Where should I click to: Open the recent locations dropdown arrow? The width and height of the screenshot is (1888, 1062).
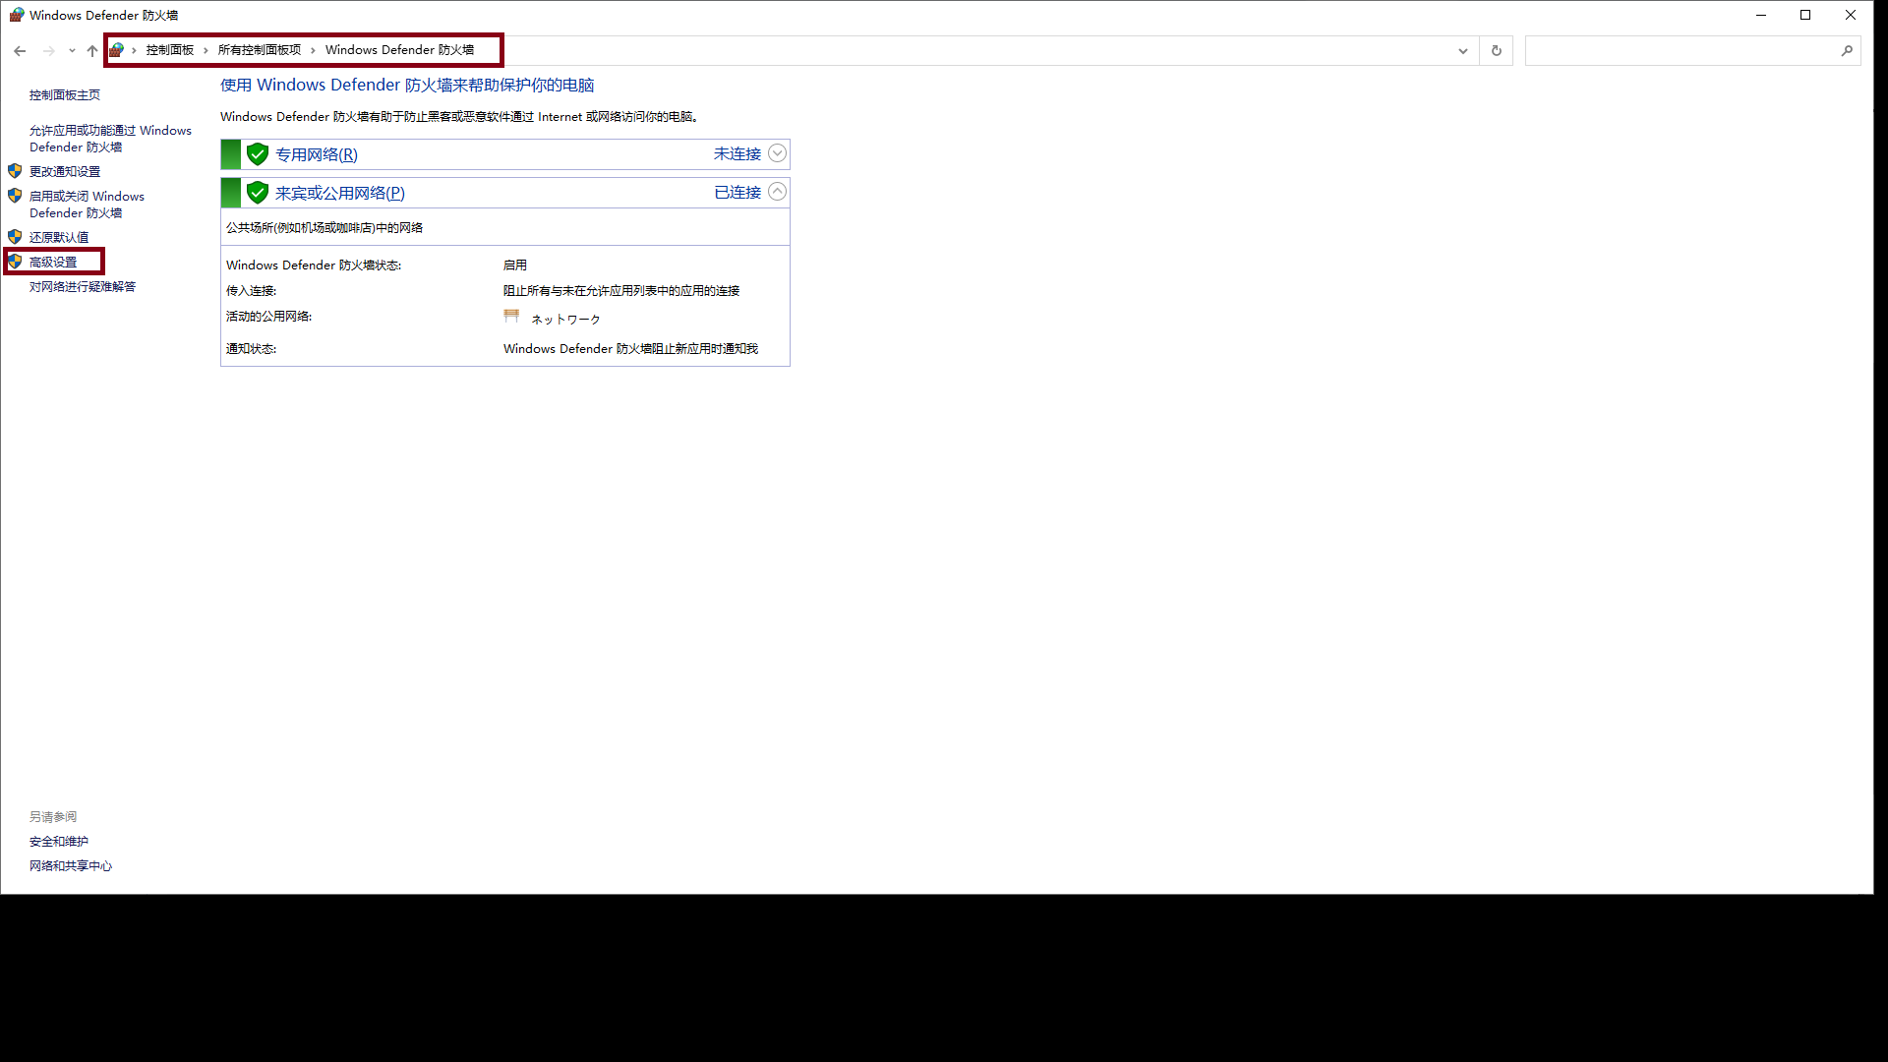coord(72,51)
